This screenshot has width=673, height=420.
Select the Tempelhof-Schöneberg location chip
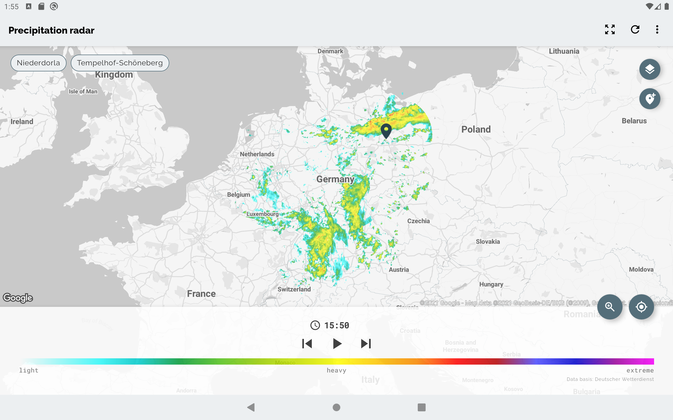(120, 63)
